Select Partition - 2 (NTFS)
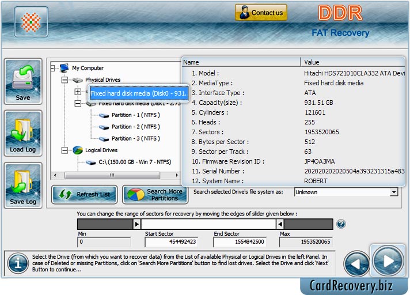Viewport: 410px width, 295px height. point(136,127)
